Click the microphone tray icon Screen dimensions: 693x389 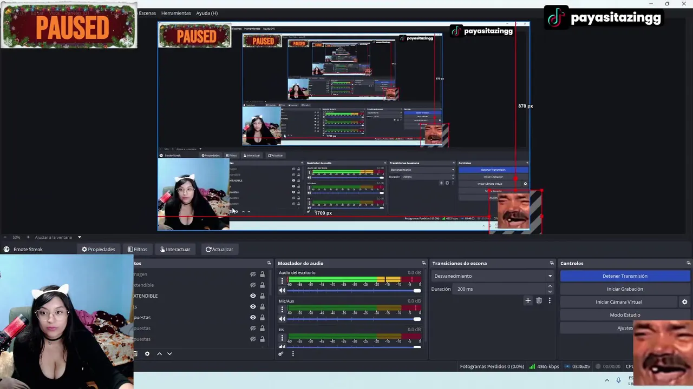[618, 380]
